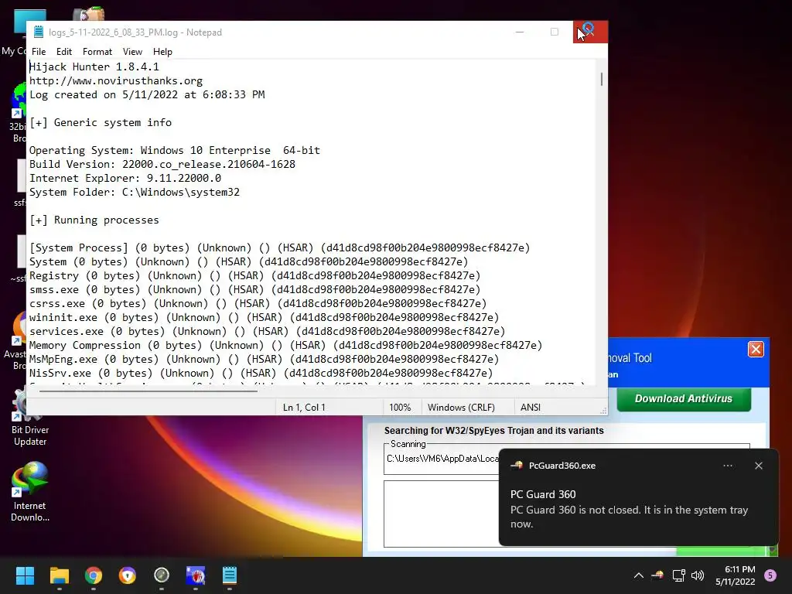Open File Explorer from the taskbar
Viewport: 792px width, 594px height.
tap(59, 575)
